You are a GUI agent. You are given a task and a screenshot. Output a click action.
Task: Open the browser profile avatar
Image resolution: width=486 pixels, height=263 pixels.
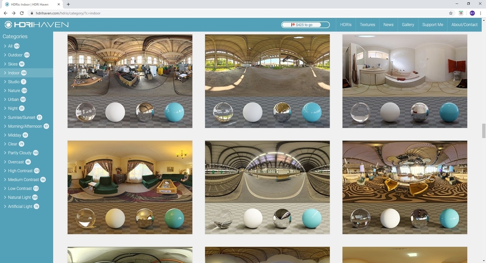pos(472,13)
